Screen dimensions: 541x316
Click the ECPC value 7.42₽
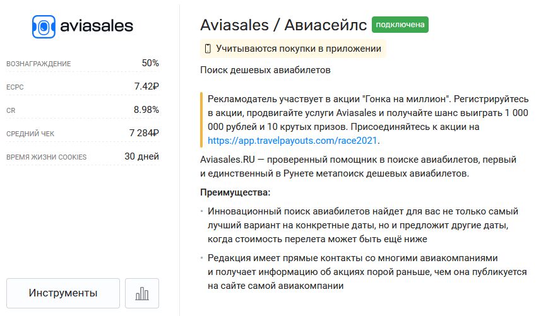tap(146, 86)
